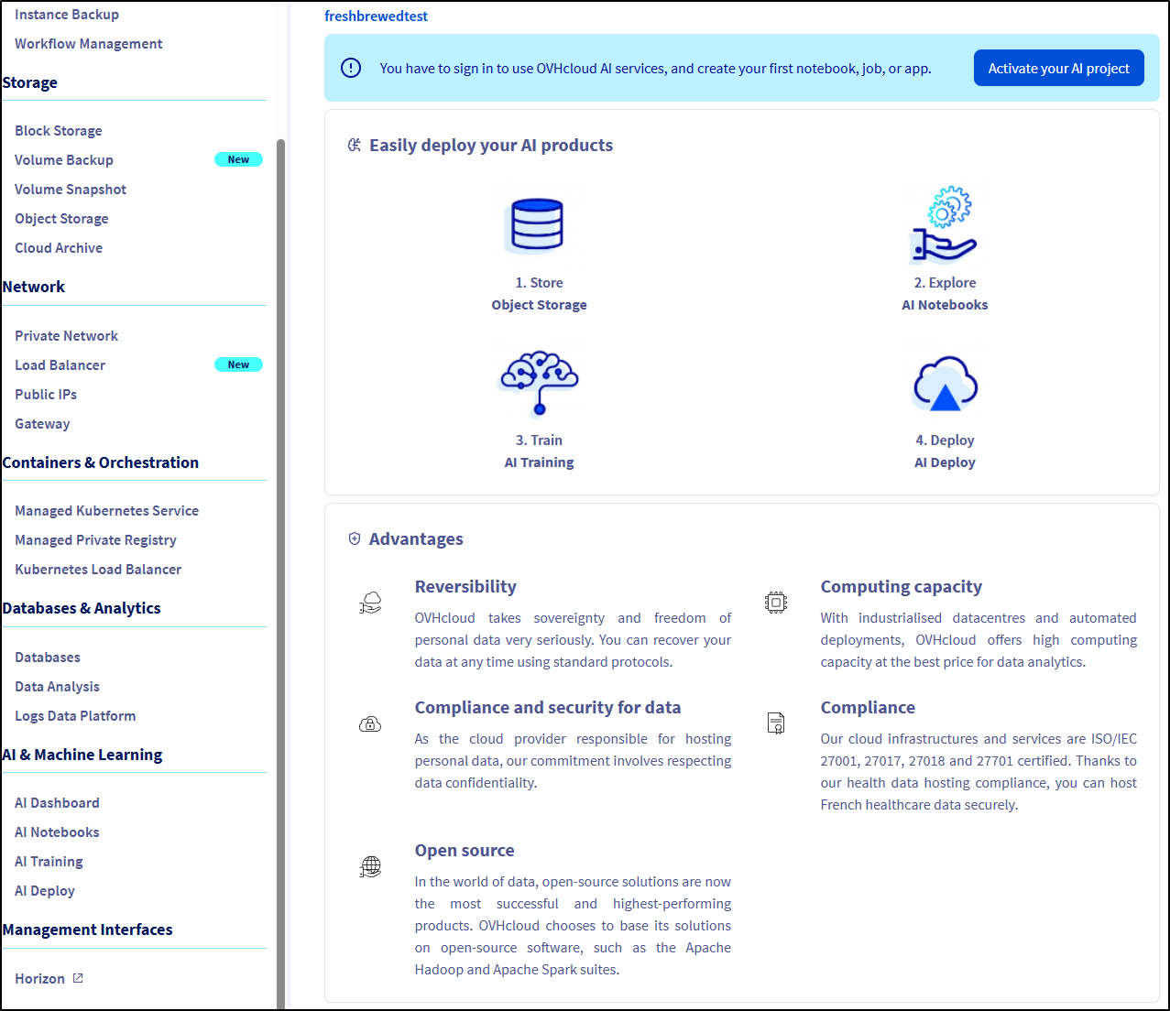Click the external link icon beside Horizon
This screenshot has height=1011, width=1170.
[78, 978]
